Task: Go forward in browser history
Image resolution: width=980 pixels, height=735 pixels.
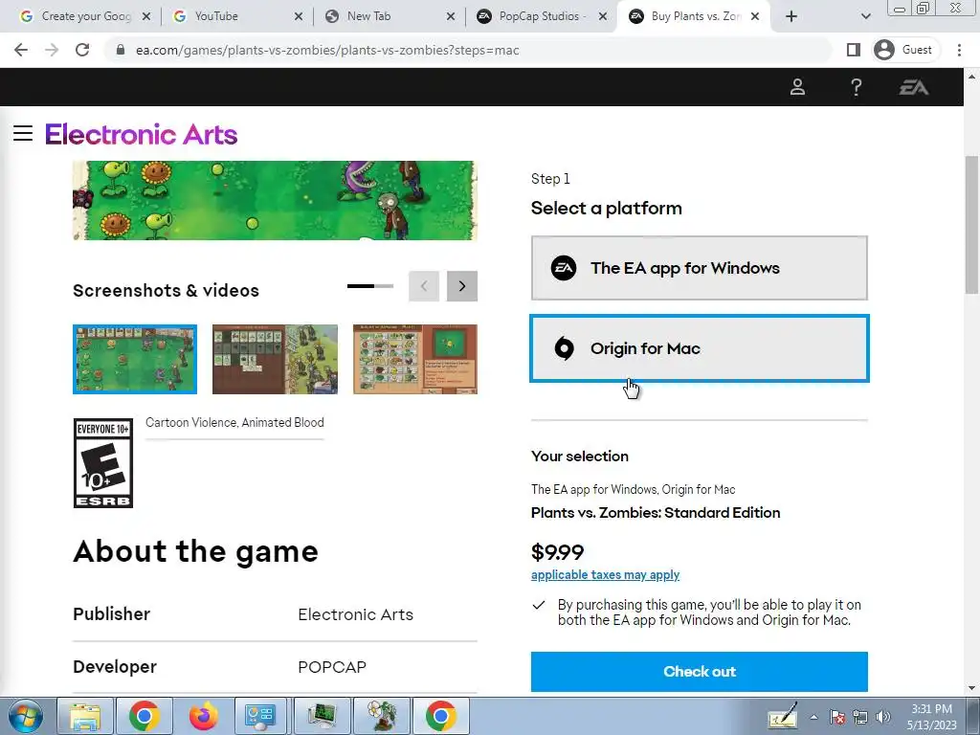Action: pyautogui.click(x=52, y=50)
